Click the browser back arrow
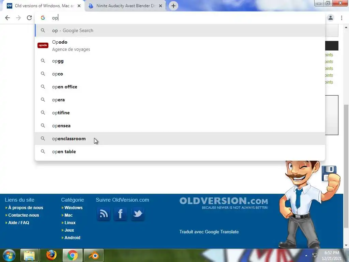349x262 pixels. [7, 18]
